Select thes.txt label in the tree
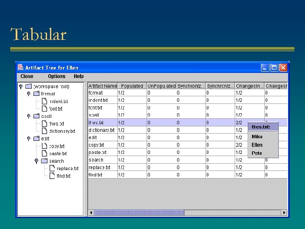Viewport: 305px width, 229px height. 57,124
